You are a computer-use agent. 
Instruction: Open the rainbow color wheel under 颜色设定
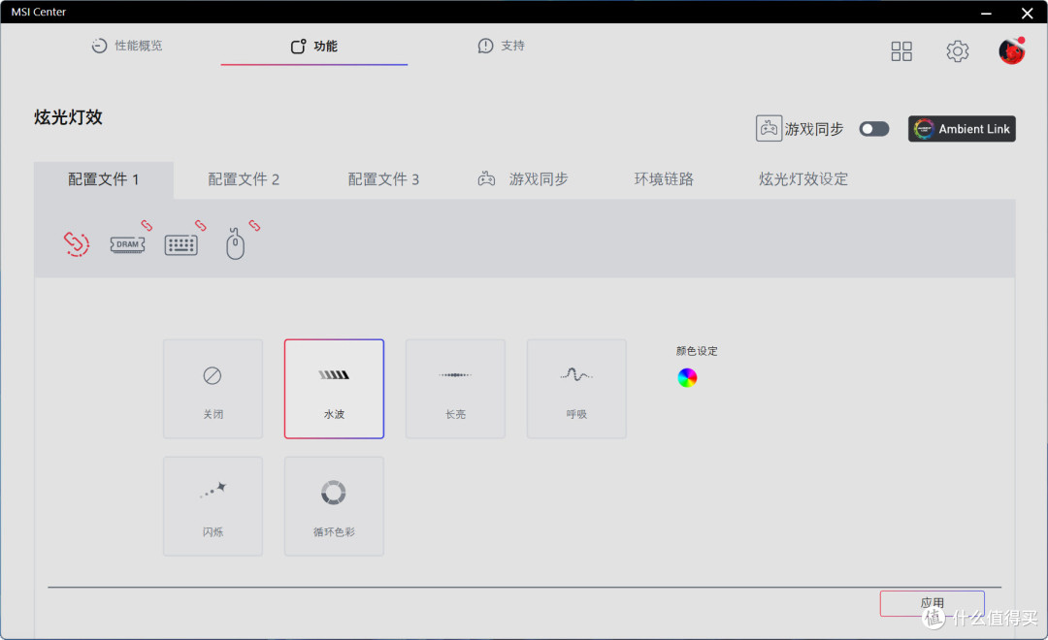[x=687, y=378]
